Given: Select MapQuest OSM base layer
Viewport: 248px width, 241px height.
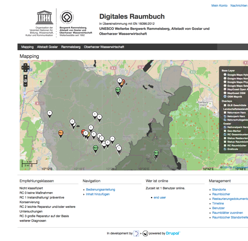Looking at the screenshot, I should pyautogui.click(x=225, y=93).
